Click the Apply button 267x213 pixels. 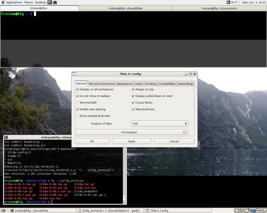coord(132,141)
